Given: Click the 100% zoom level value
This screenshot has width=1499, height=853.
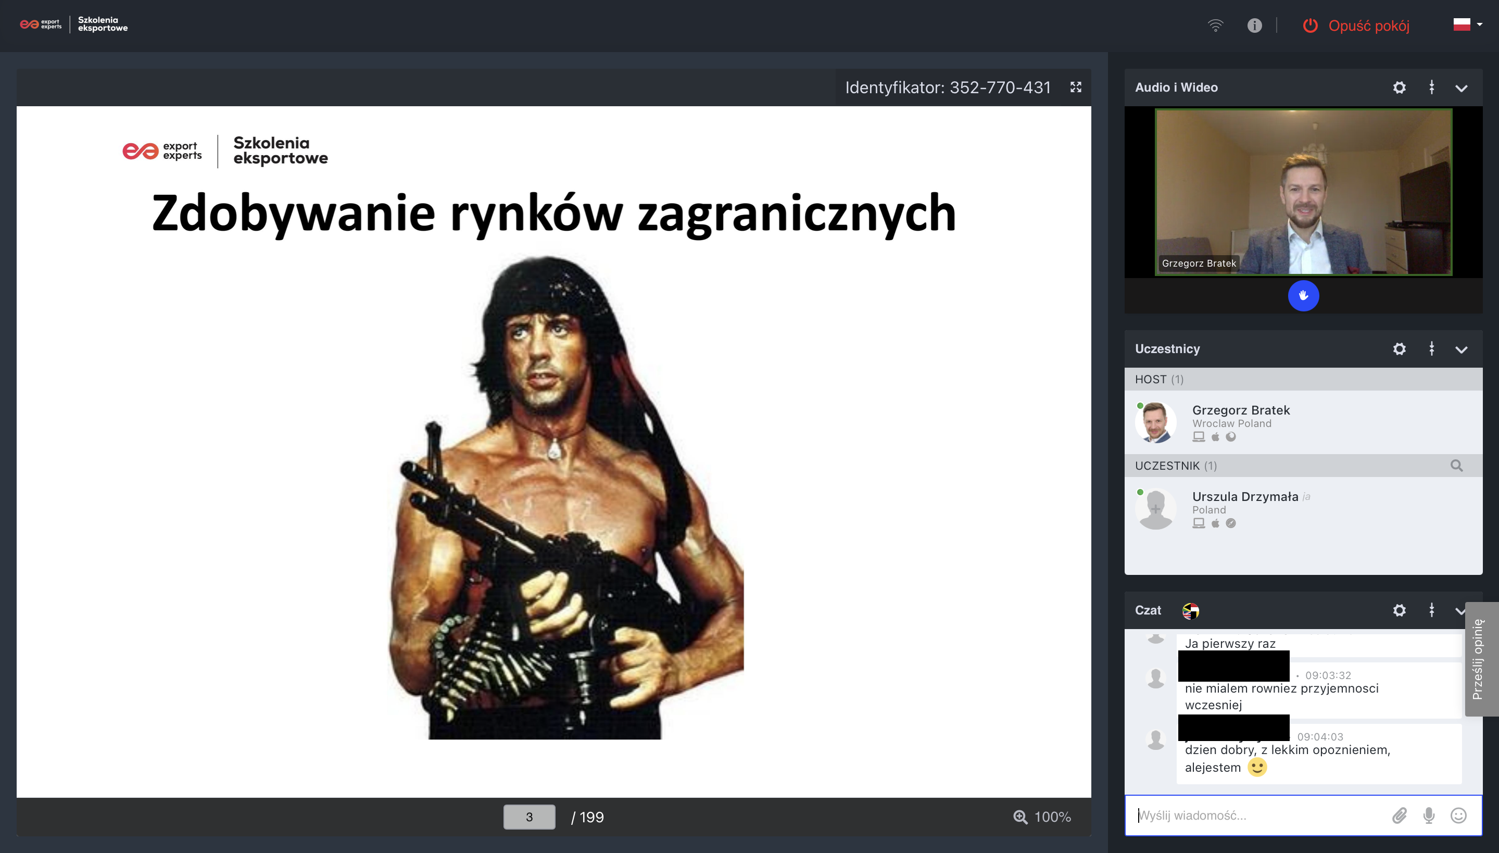Looking at the screenshot, I should click(x=1052, y=817).
